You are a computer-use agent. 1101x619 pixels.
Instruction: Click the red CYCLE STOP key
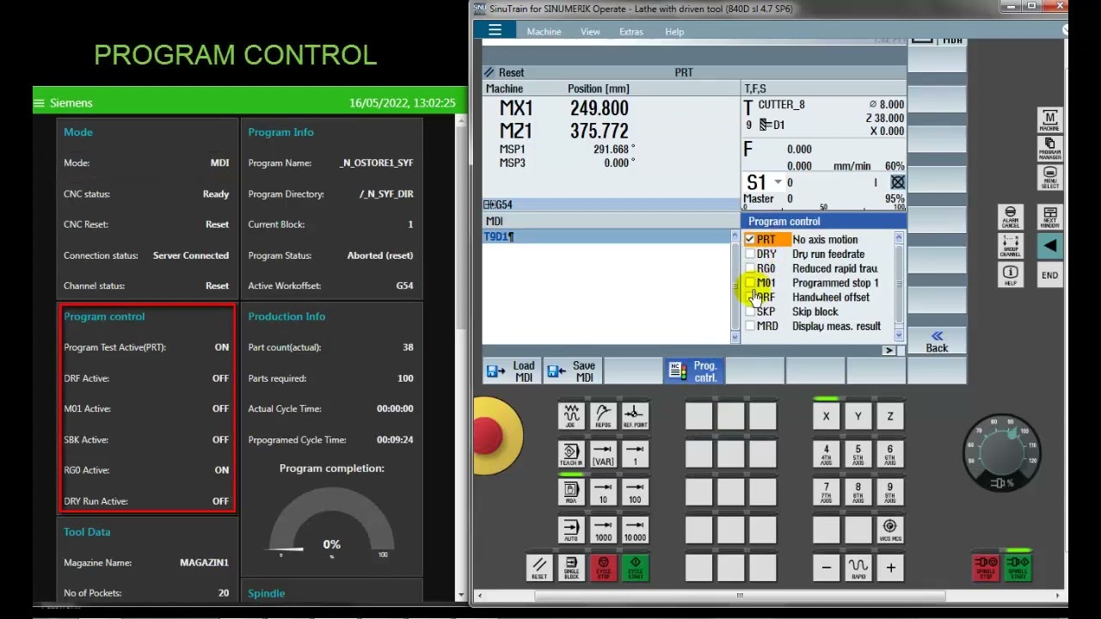pos(603,567)
